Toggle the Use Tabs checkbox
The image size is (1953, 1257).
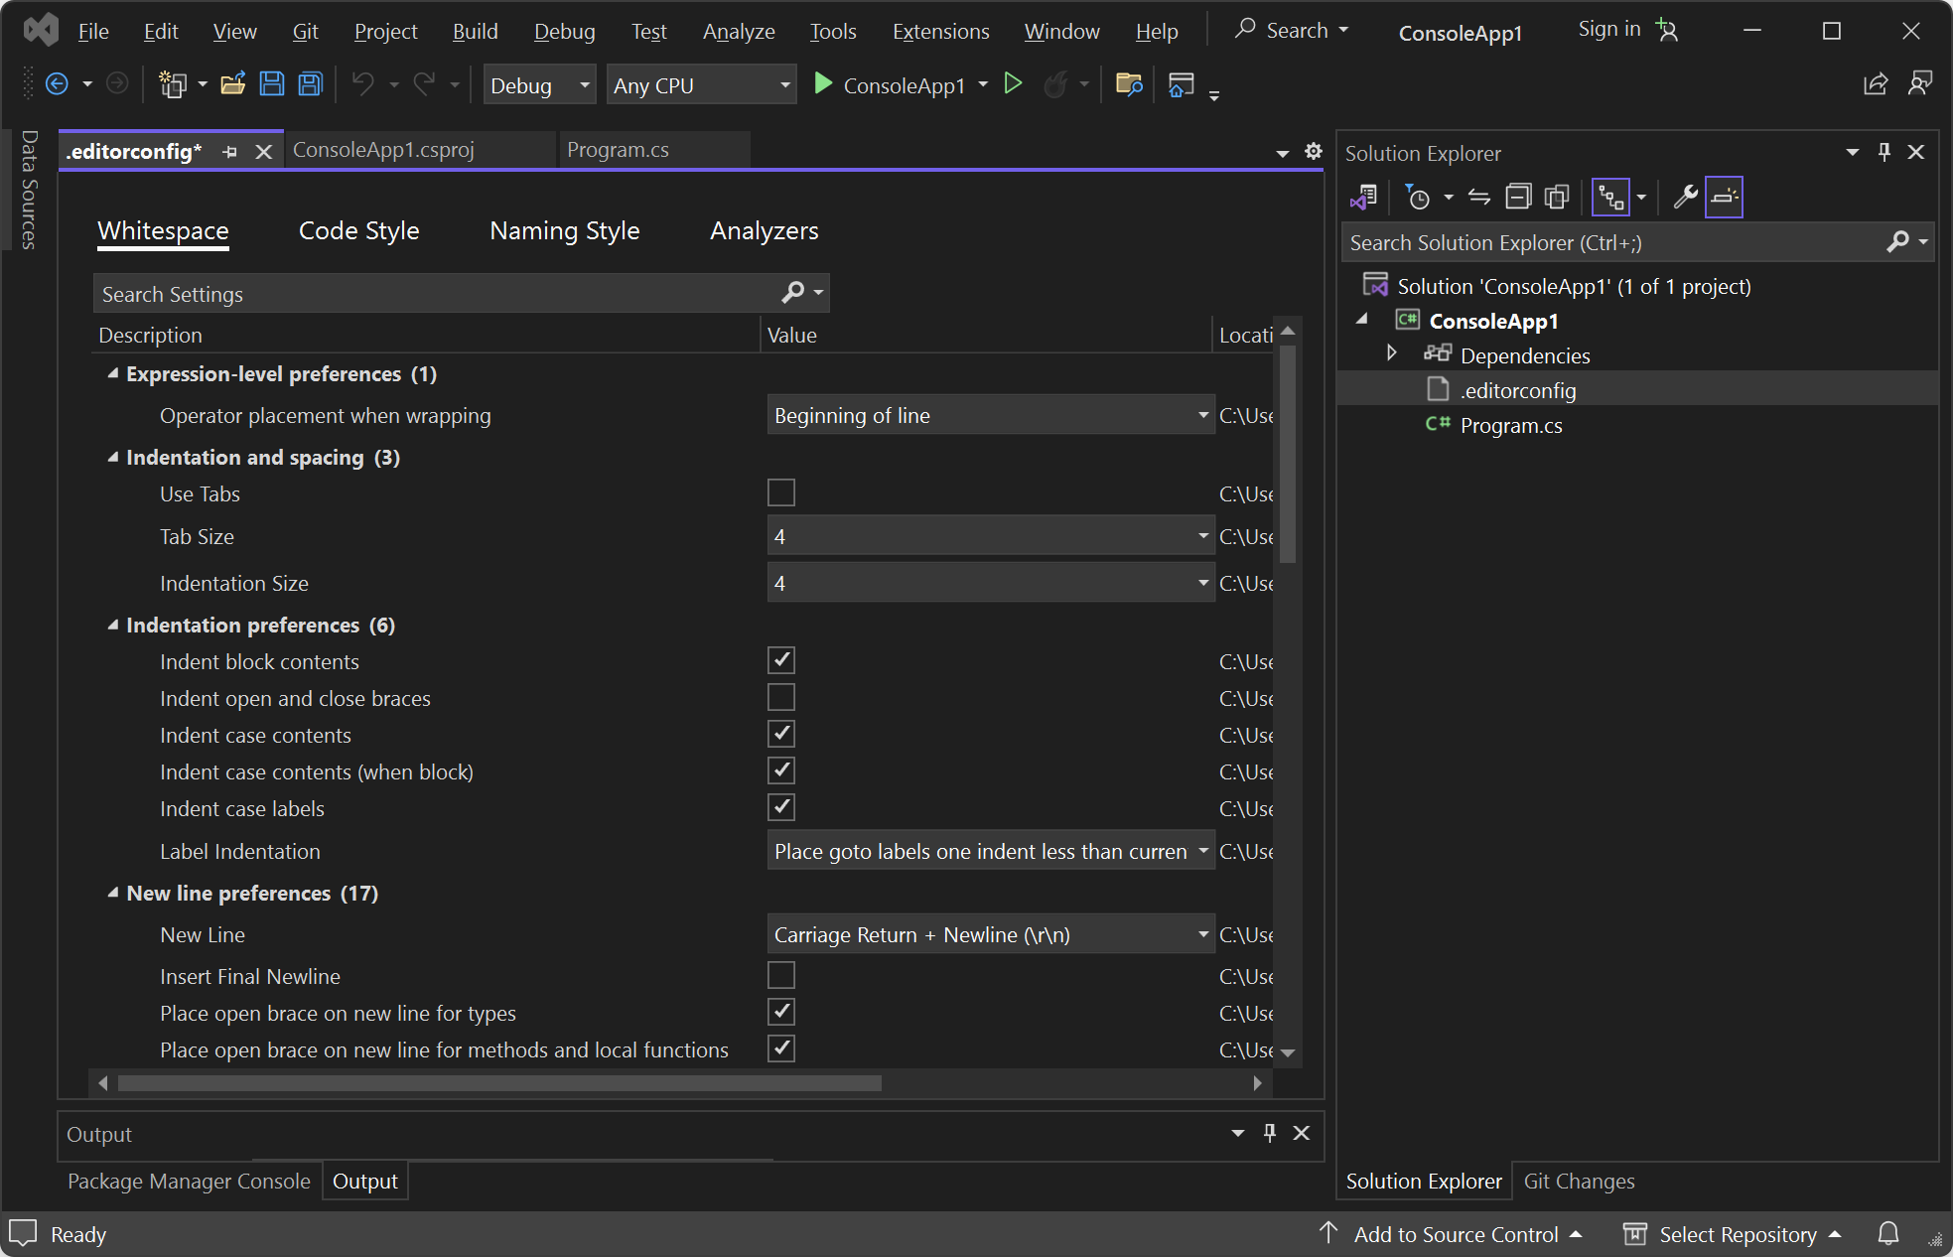781,492
